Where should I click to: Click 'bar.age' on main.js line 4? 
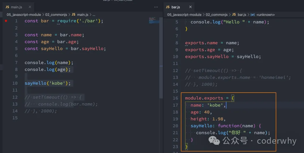[66, 42]
